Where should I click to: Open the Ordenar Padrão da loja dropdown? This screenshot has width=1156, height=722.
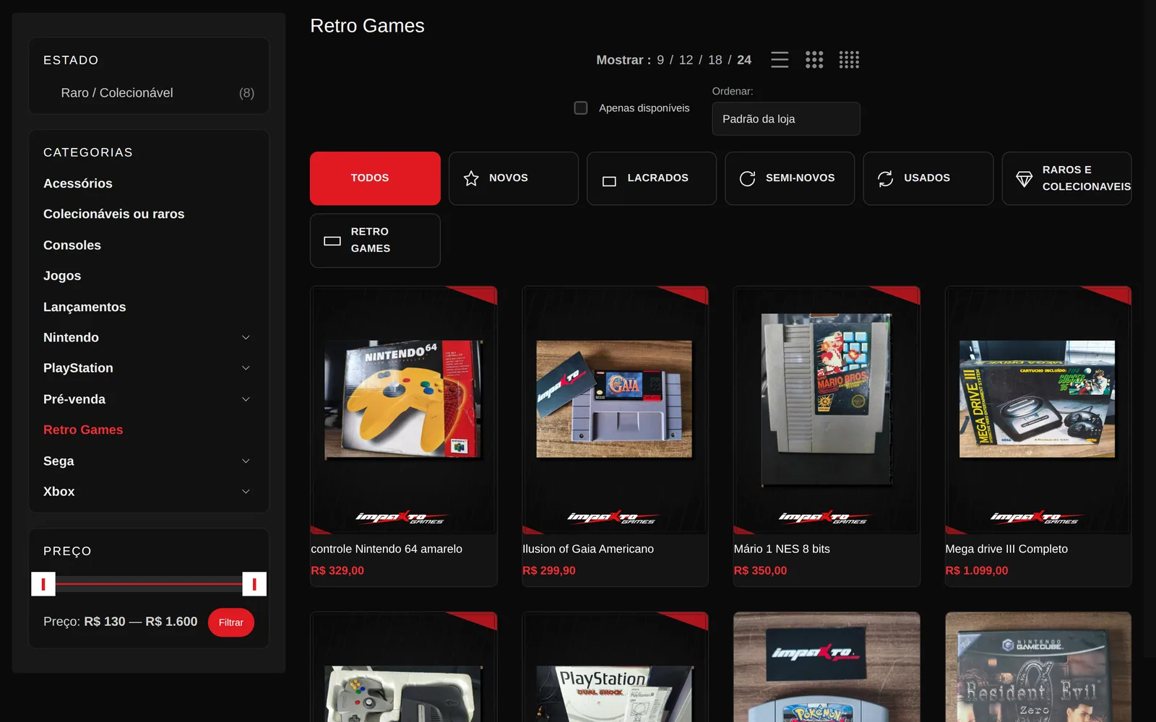(786, 118)
